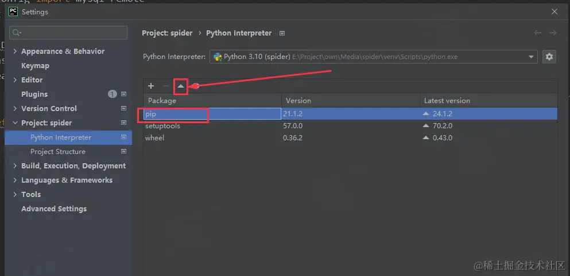Click the minus icon to uninstall package
This screenshot has width=570, height=276.
pyautogui.click(x=166, y=86)
